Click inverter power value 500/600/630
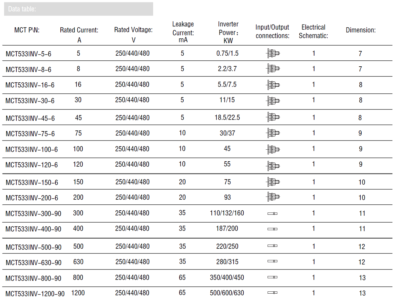Image resolution: width=394 pixels, height=299 pixels. pyautogui.click(x=227, y=293)
